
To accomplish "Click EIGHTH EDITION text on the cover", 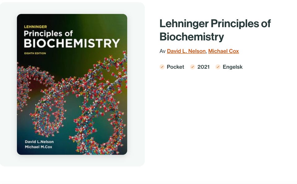I will tap(35, 53).
